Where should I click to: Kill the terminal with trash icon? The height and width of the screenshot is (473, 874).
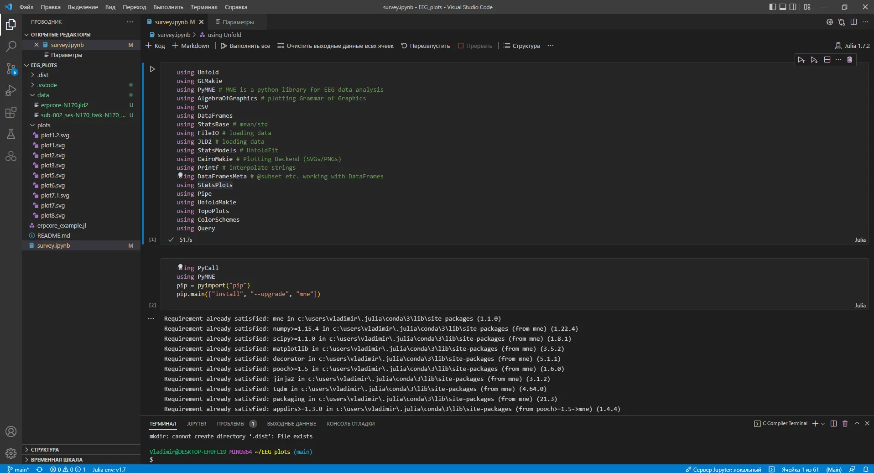pos(845,423)
